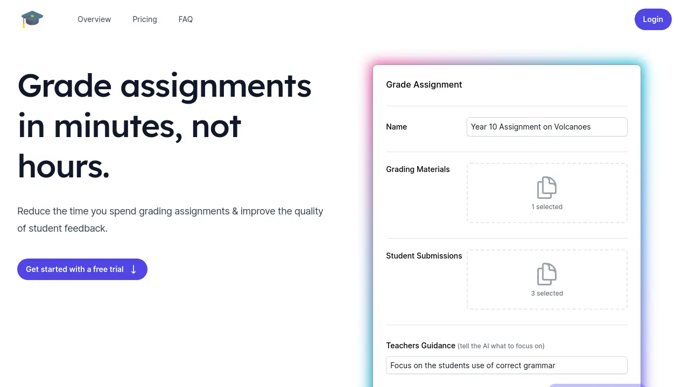Click the Grading Materials upload dropzone
The image size is (689, 387).
tap(547, 193)
